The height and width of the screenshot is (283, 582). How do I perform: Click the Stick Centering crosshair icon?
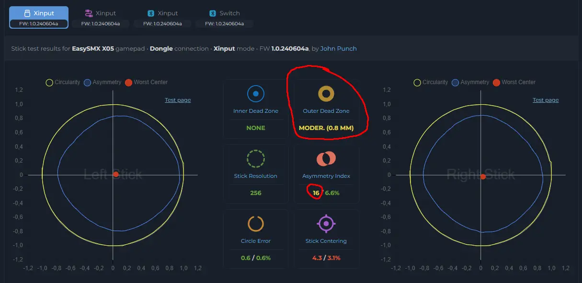(326, 224)
